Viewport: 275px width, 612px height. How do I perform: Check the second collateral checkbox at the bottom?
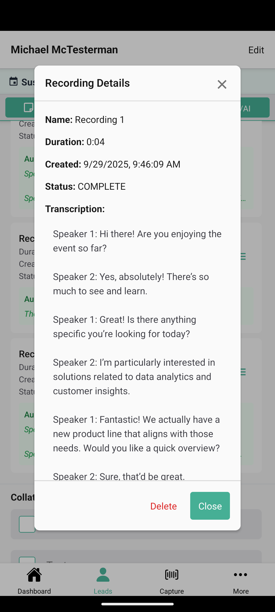[27, 560]
